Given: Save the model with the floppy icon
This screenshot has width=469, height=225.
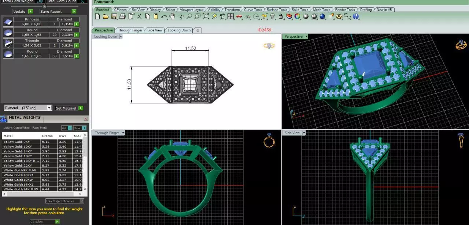Looking at the screenshot, I should click(x=114, y=16).
